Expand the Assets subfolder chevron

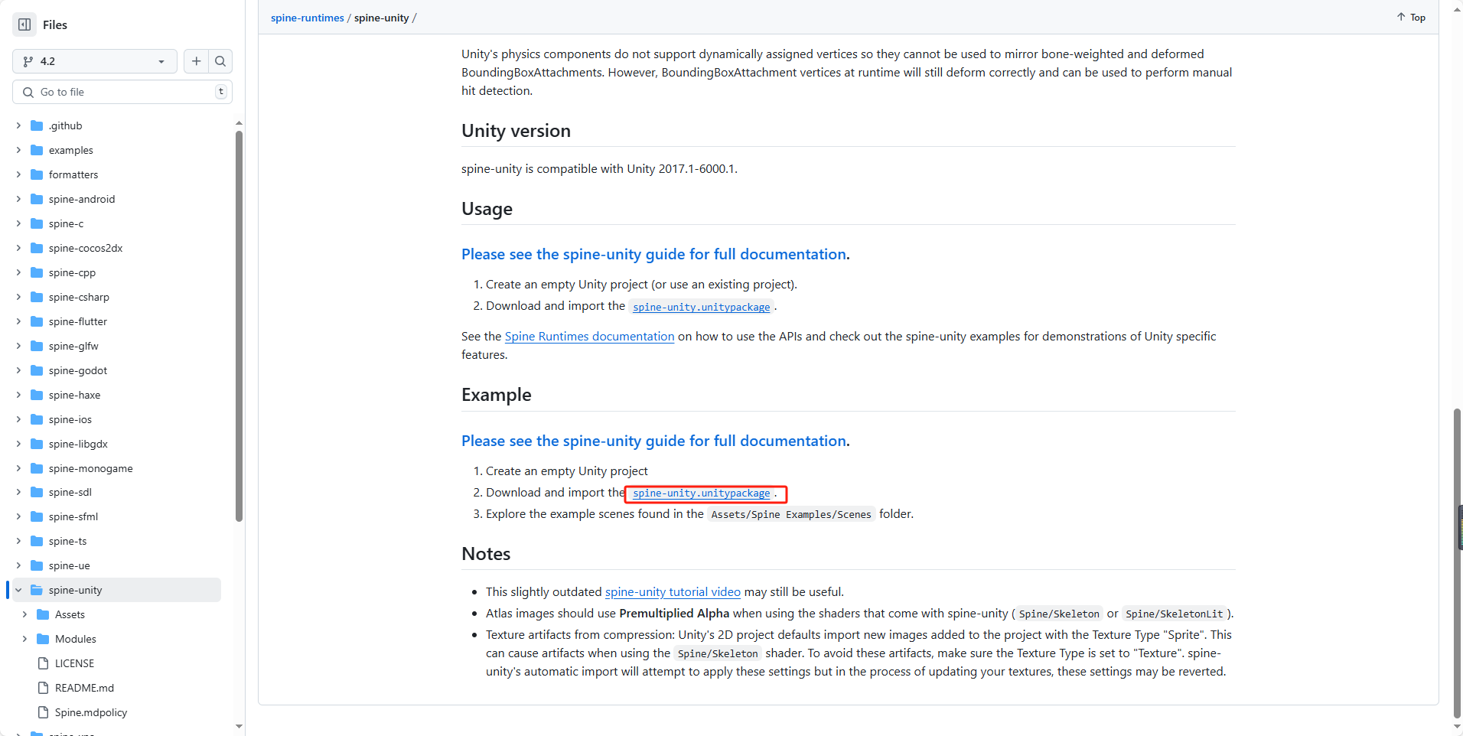click(x=24, y=614)
